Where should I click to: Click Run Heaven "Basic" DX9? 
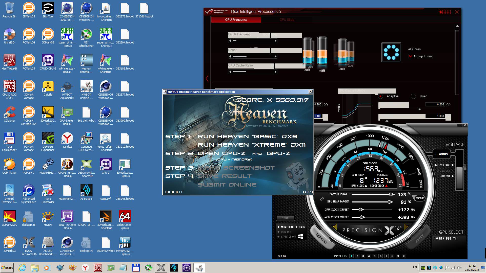pyautogui.click(x=247, y=136)
